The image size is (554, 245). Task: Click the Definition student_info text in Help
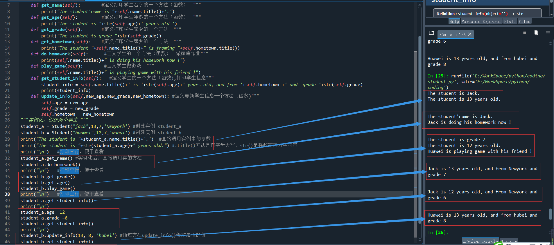coord(480,14)
